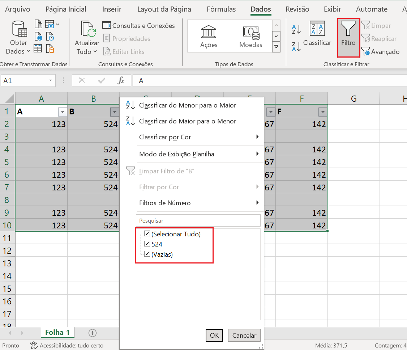The width and height of the screenshot is (407, 350).
Task: Switch to the Página Inicial tab
Action: click(x=66, y=9)
